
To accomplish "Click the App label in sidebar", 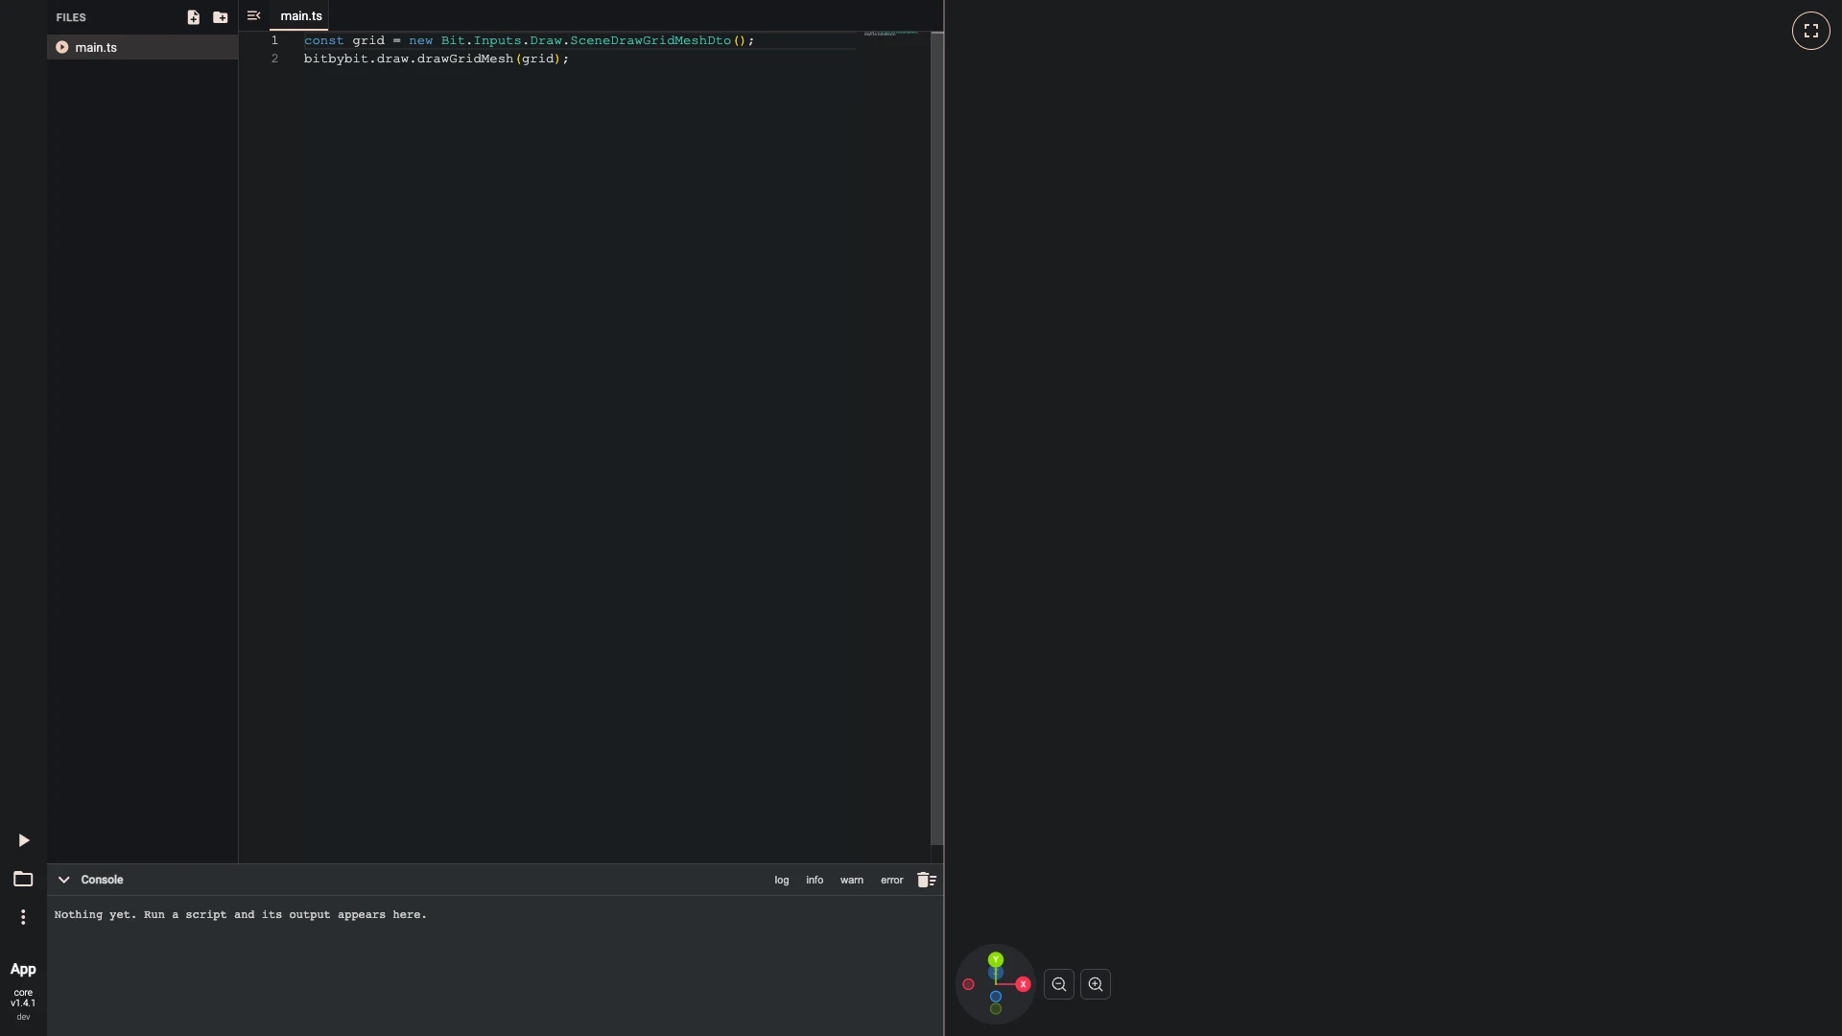I will (x=23, y=970).
